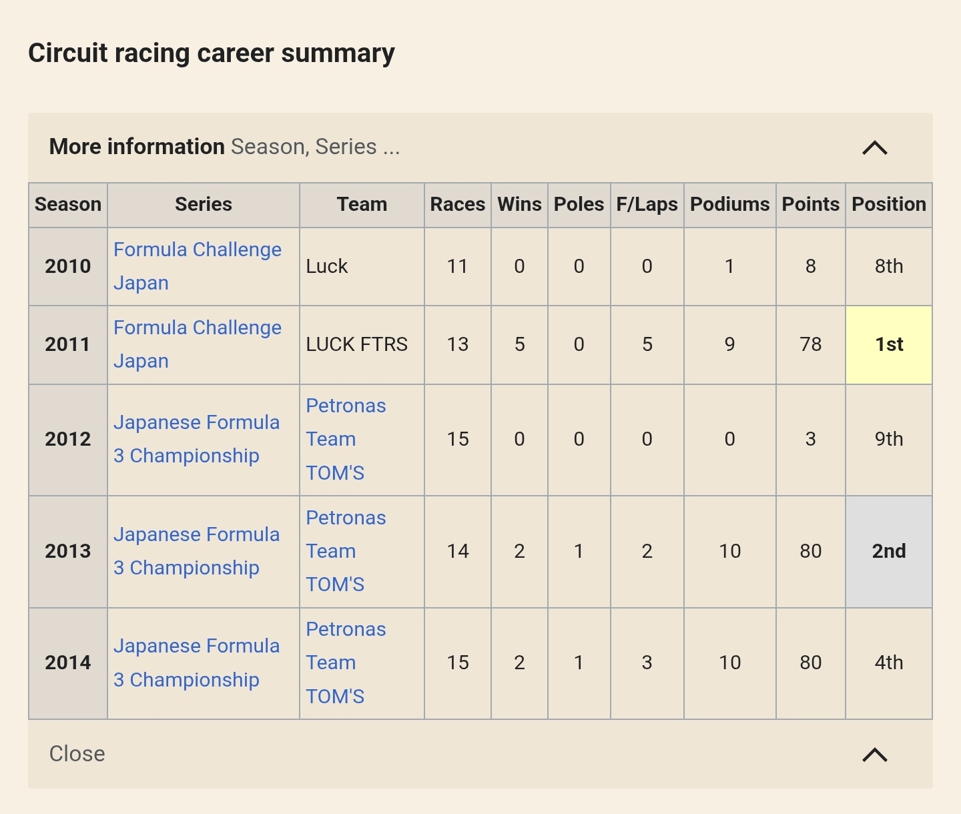Click the Points column header
Viewport: 961px width, 814px height.
tap(811, 205)
